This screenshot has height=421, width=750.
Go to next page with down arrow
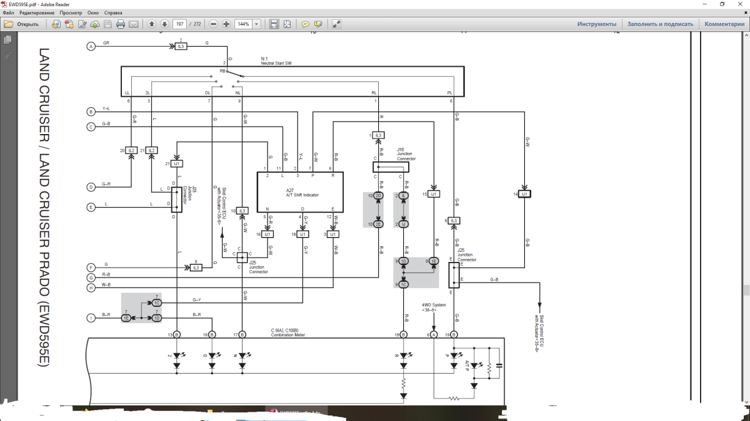tap(164, 24)
